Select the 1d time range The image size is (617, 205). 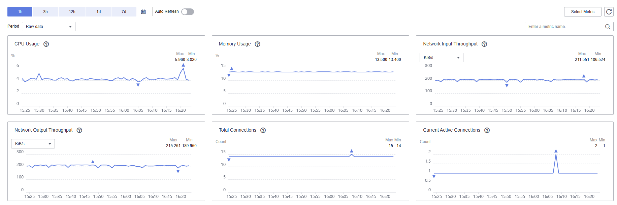click(99, 12)
